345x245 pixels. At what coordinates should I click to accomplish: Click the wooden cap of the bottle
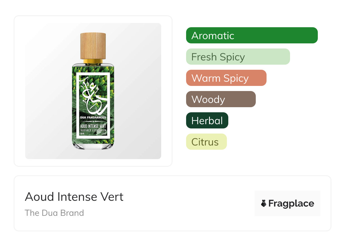(x=93, y=45)
